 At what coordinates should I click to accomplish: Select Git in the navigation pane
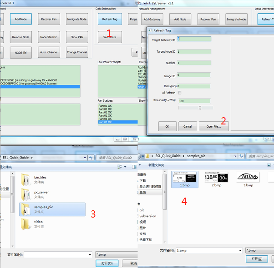pyautogui.click(x=142, y=210)
